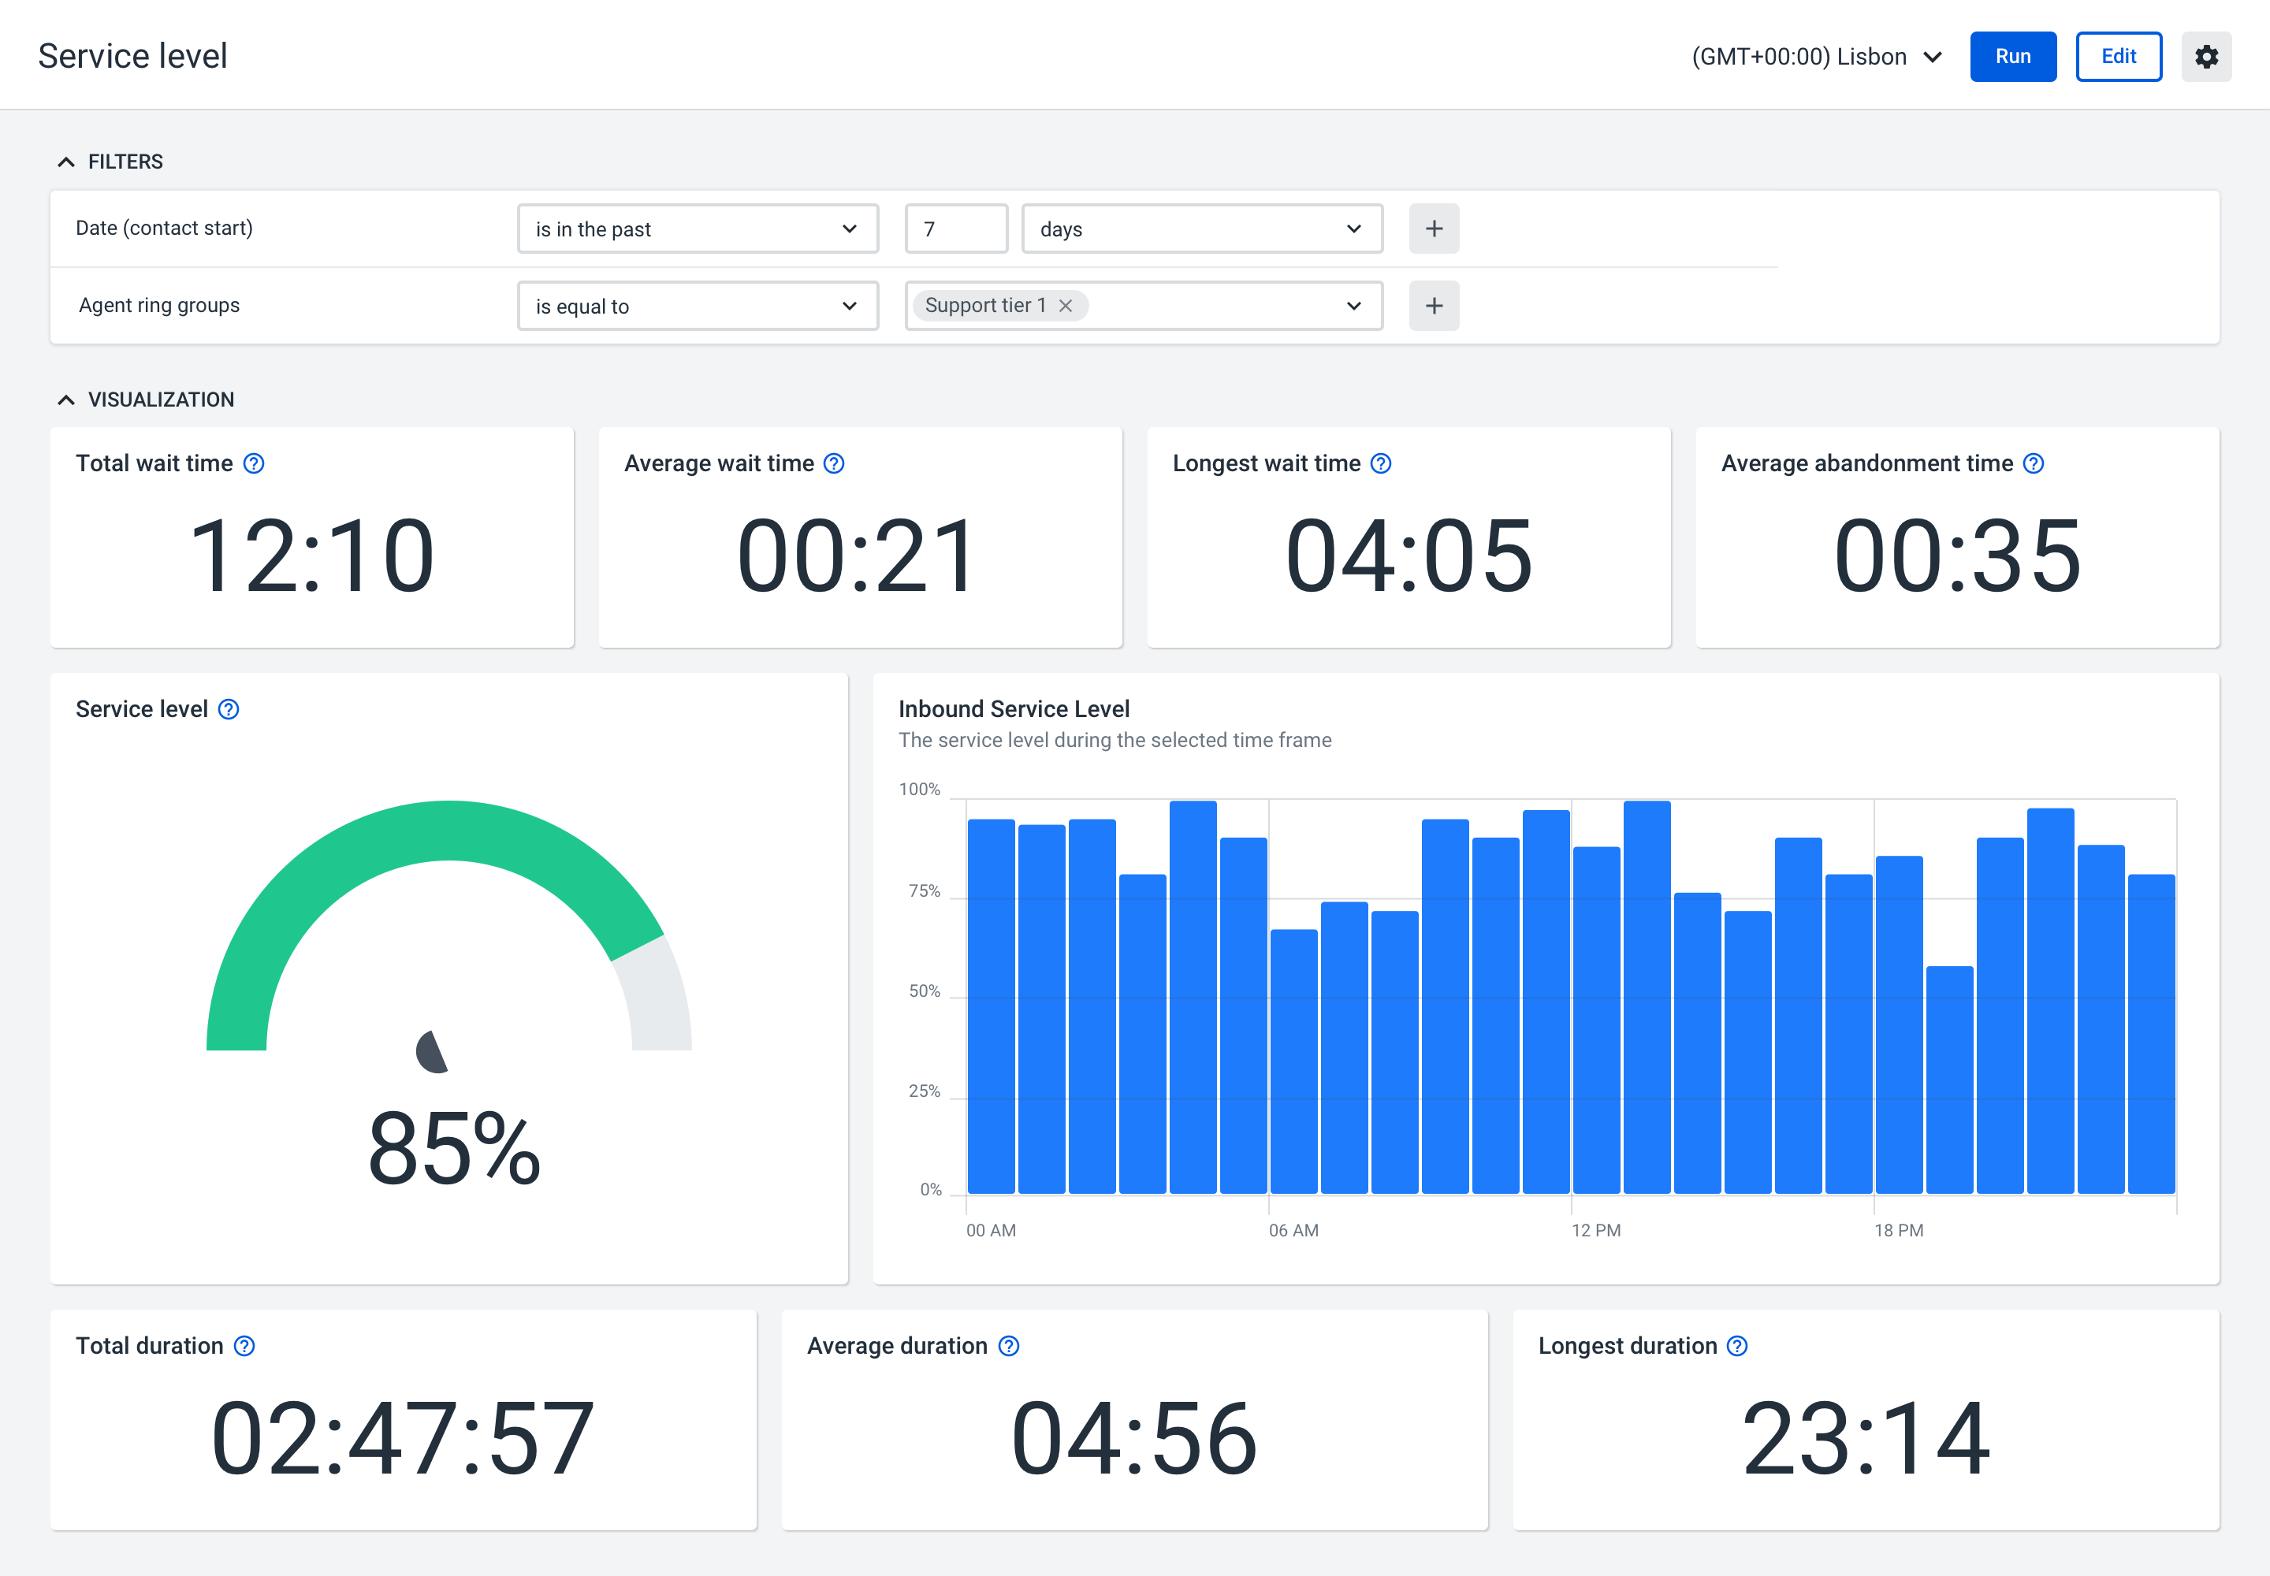The height and width of the screenshot is (1576, 2270).
Task: Open the 'is in the past' dropdown
Action: pyautogui.click(x=698, y=229)
